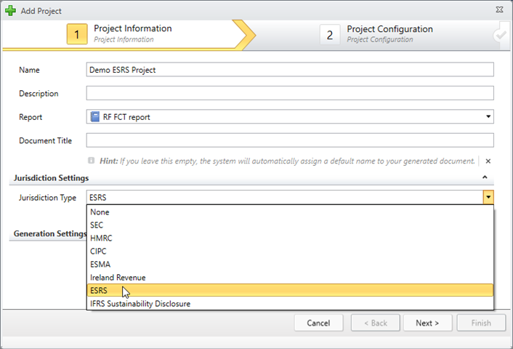The image size is (513, 349).
Task: Click the Cancel button
Action: [x=319, y=323]
